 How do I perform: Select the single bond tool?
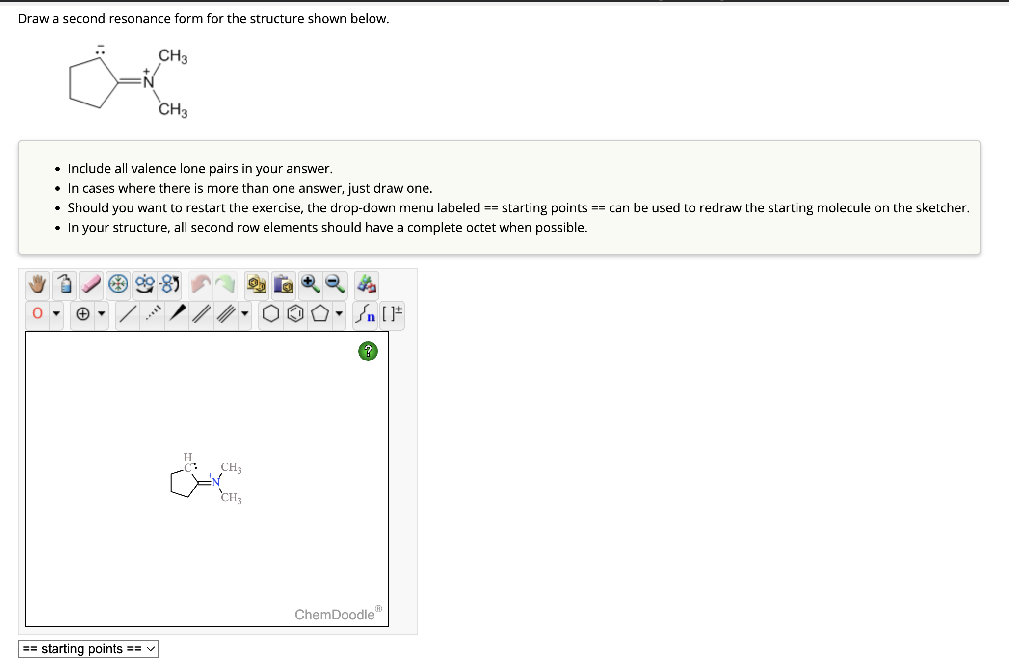click(128, 314)
